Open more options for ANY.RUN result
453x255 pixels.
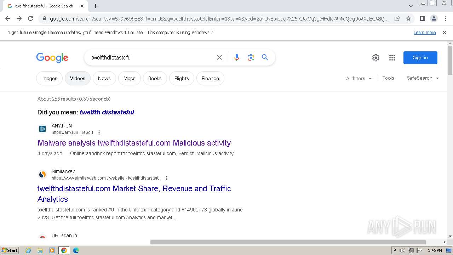click(99, 132)
